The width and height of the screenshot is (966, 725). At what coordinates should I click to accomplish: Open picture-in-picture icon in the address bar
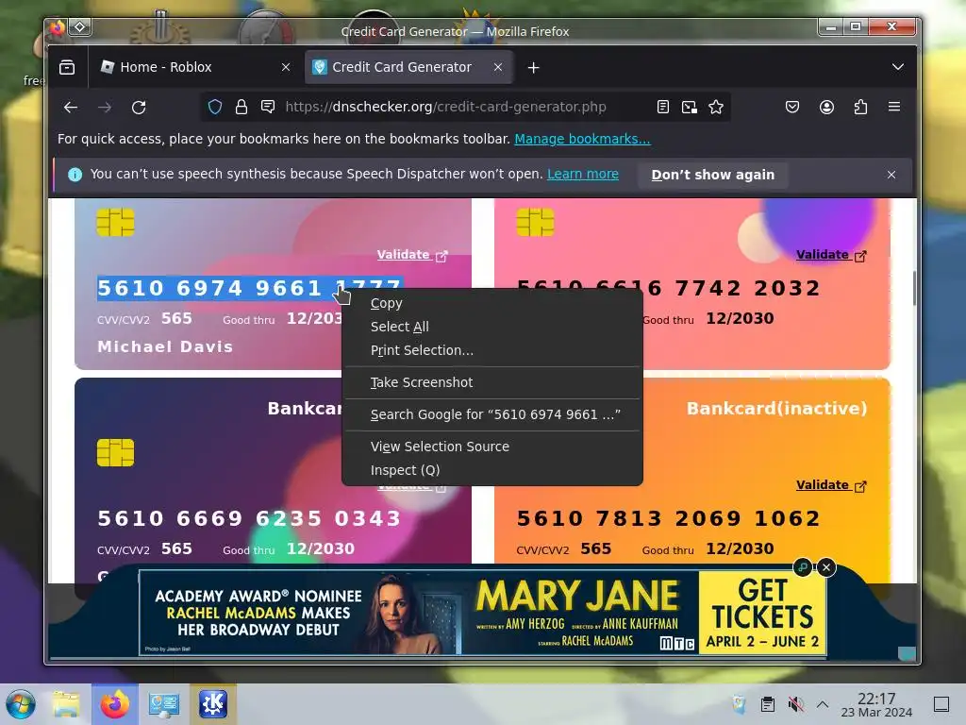point(690,108)
